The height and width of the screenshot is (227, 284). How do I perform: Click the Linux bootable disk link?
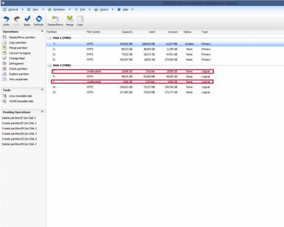20,96
